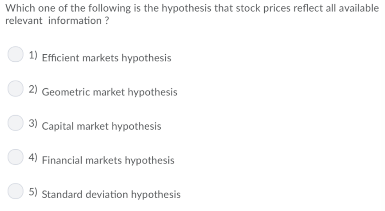
Task: Click the '2)' option number
Action: click(x=33, y=89)
